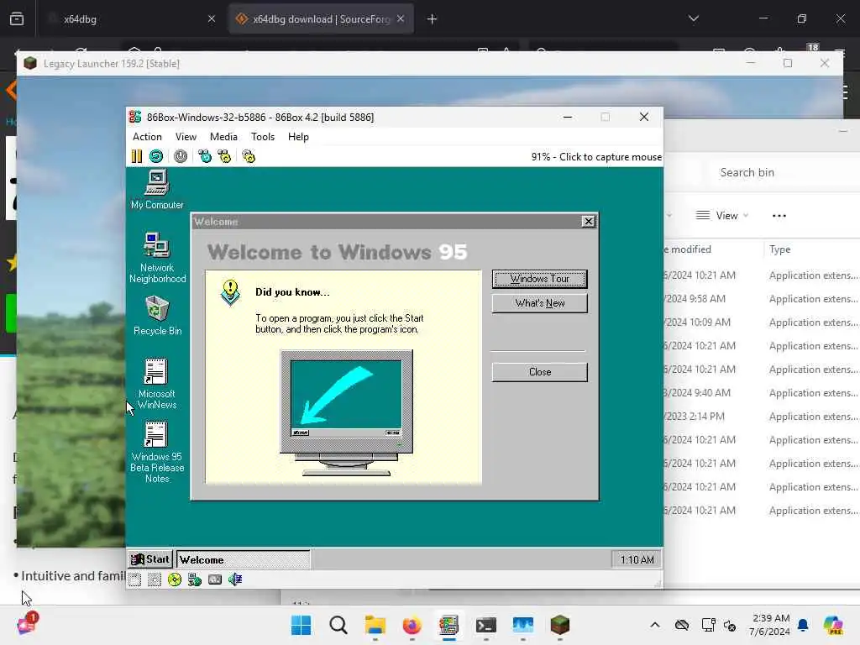Image resolution: width=860 pixels, height=645 pixels.
Task: Switch to Firefox on the taskbar
Action: pyautogui.click(x=412, y=625)
